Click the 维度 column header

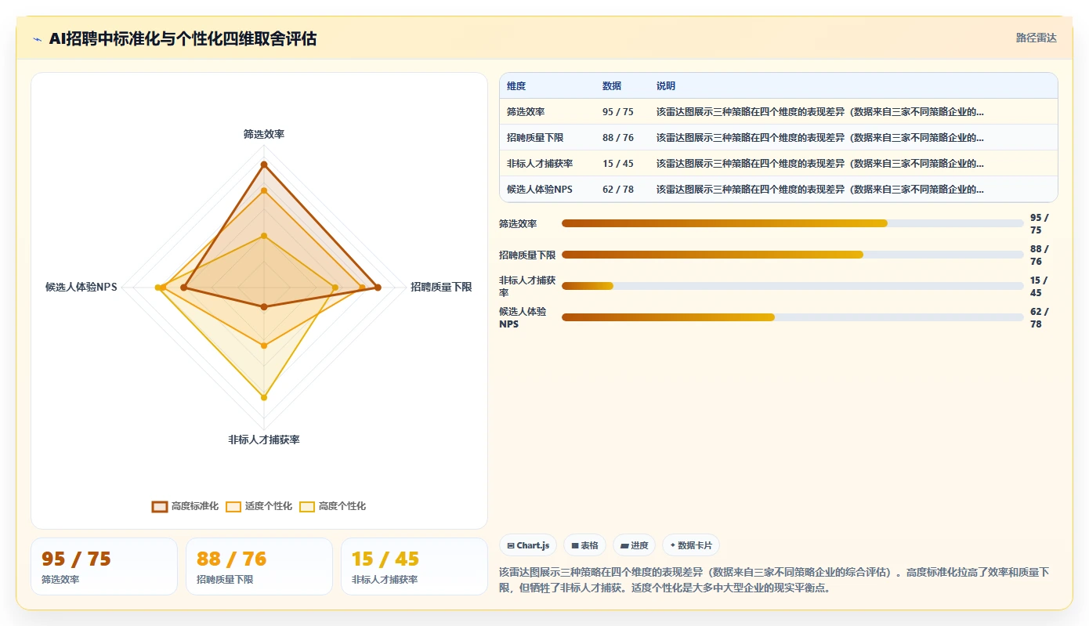516,86
